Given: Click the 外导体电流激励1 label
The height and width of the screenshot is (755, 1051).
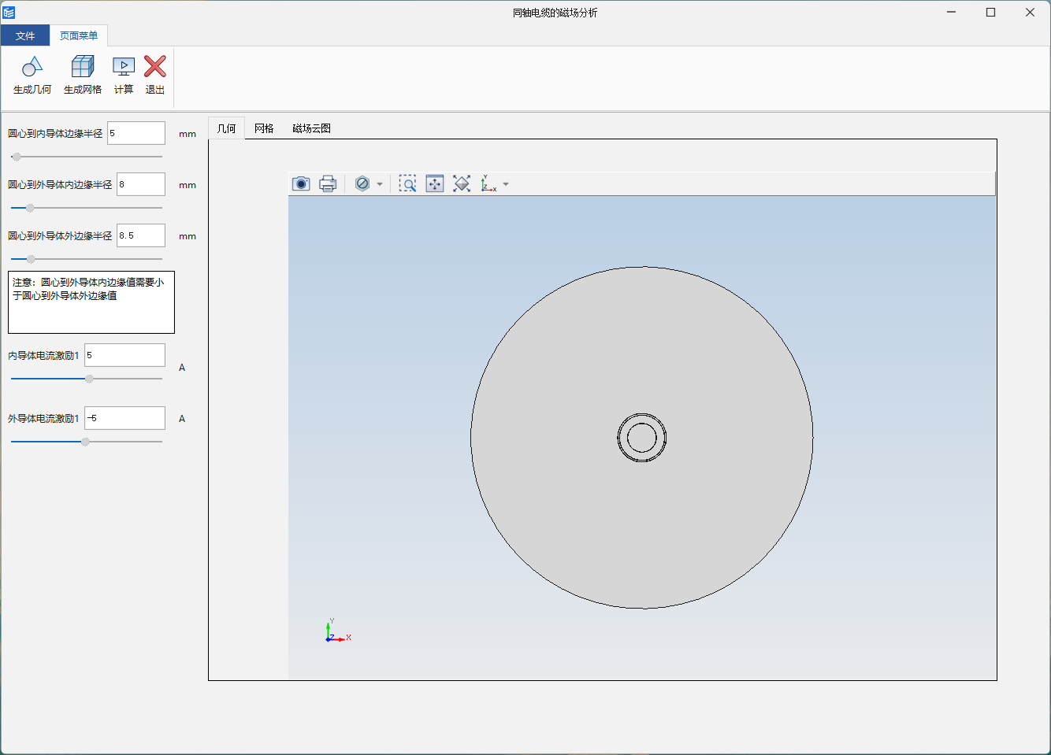Looking at the screenshot, I should click(x=43, y=419).
